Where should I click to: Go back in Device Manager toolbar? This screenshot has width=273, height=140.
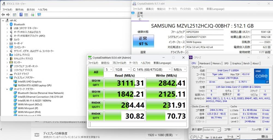point(3,15)
